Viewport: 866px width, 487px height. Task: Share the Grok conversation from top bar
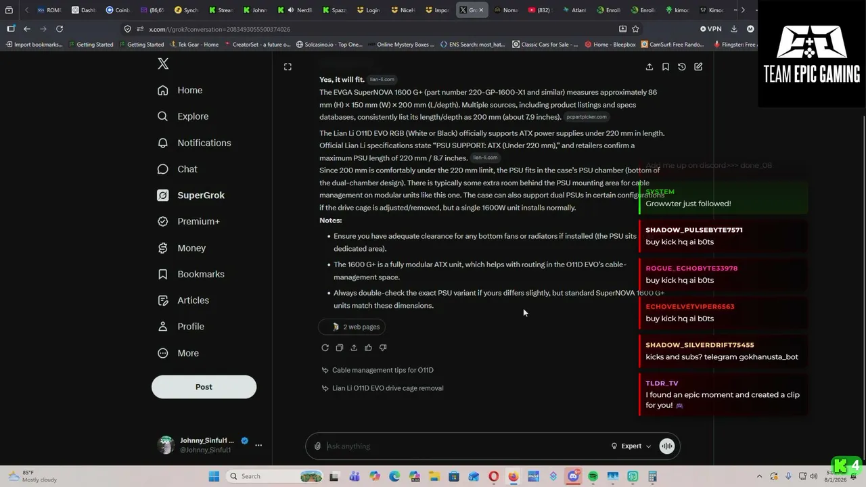(649, 67)
